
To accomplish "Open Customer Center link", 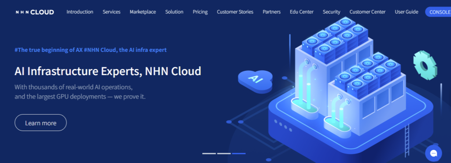I will coord(368,12).
